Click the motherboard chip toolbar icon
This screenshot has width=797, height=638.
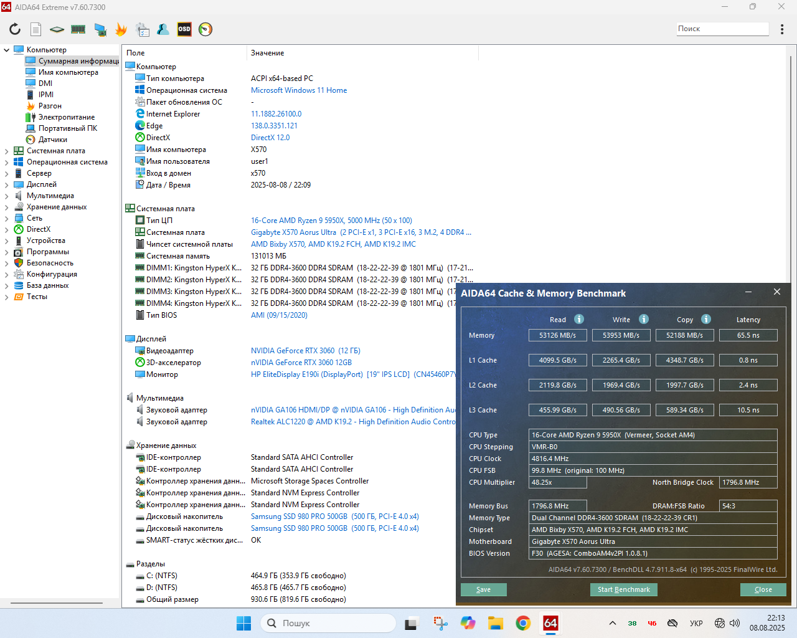tap(57, 29)
